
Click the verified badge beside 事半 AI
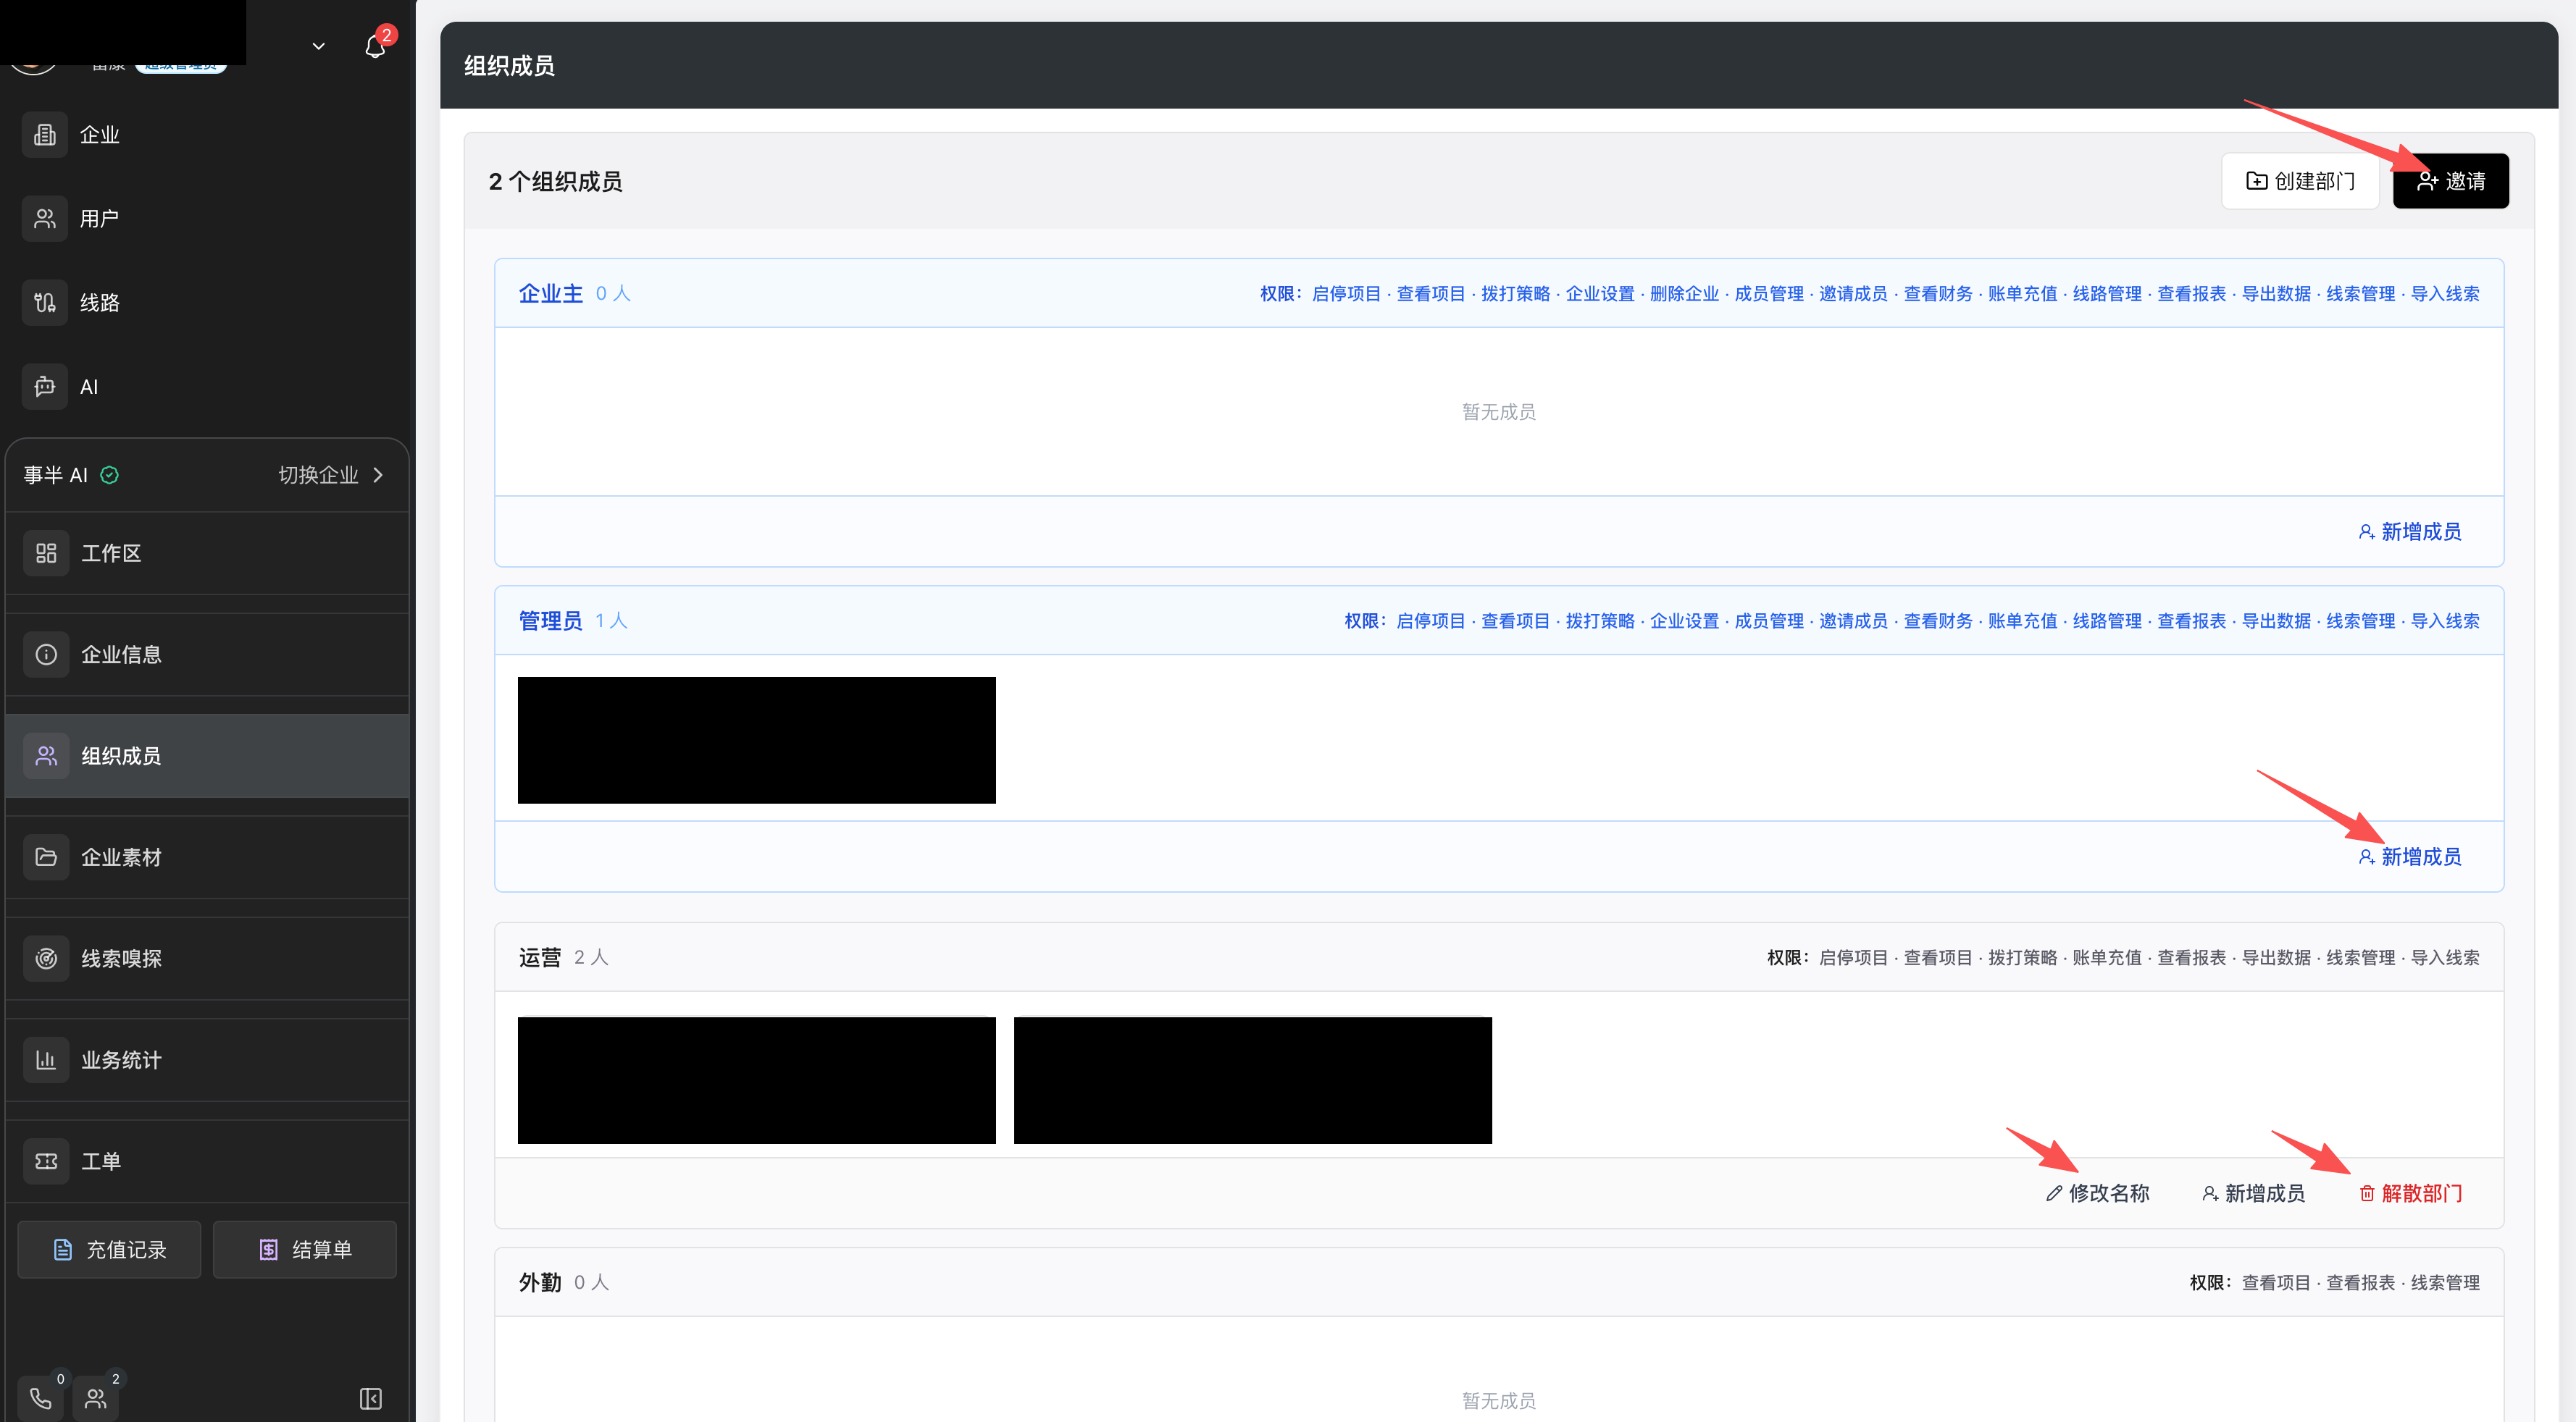[110, 475]
